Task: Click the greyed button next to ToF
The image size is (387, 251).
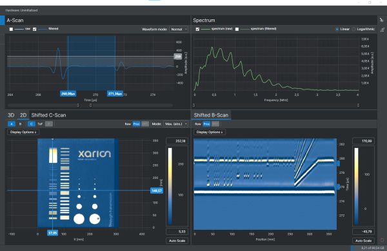Action: point(49,124)
